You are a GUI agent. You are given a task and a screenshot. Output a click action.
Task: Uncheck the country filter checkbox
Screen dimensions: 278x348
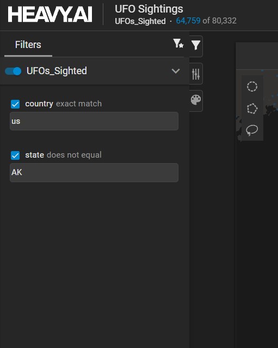click(x=15, y=104)
